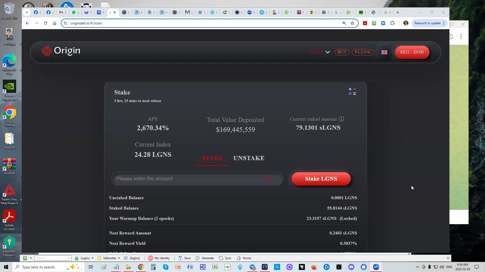The height and width of the screenshot is (272, 485).
Task: Click the zoom magnifier in address bar
Action: click(344, 23)
